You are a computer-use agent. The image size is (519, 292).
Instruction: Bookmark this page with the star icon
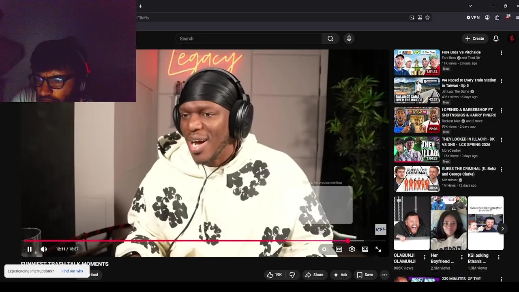coord(427,17)
